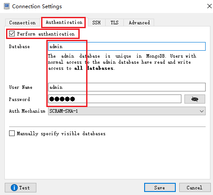Viewport: 213px width, 195px height.
Task: Open the Auth Mechanism dropdown
Action: 127,111
